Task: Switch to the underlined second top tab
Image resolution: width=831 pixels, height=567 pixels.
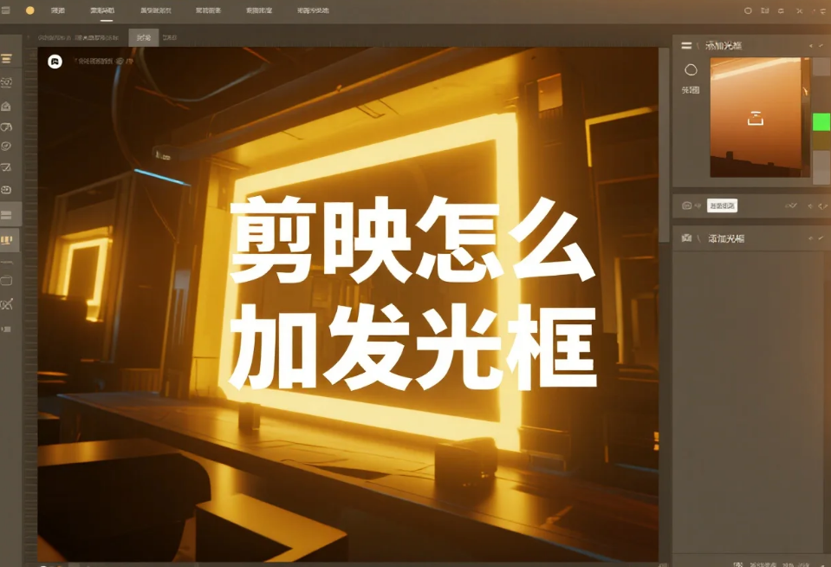Action: point(102,10)
